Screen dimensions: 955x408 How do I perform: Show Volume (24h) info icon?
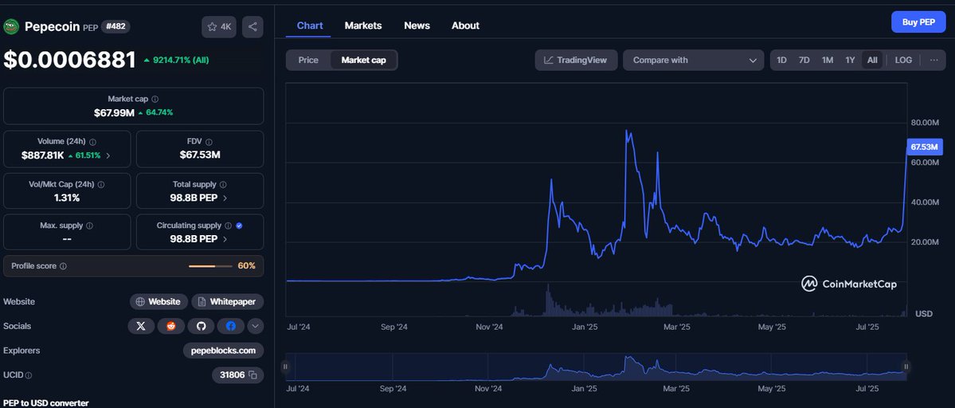[x=92, y=141]
